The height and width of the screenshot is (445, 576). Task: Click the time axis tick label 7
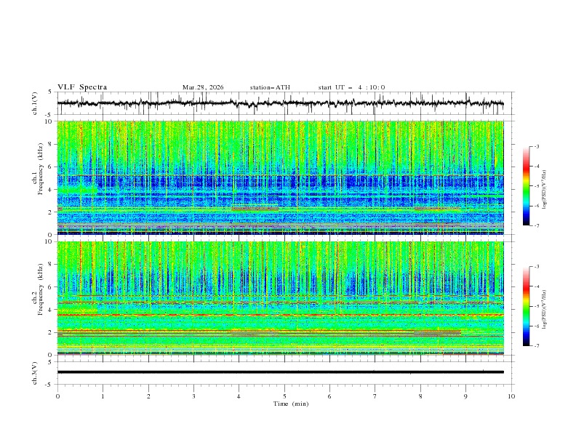[375, 396]
